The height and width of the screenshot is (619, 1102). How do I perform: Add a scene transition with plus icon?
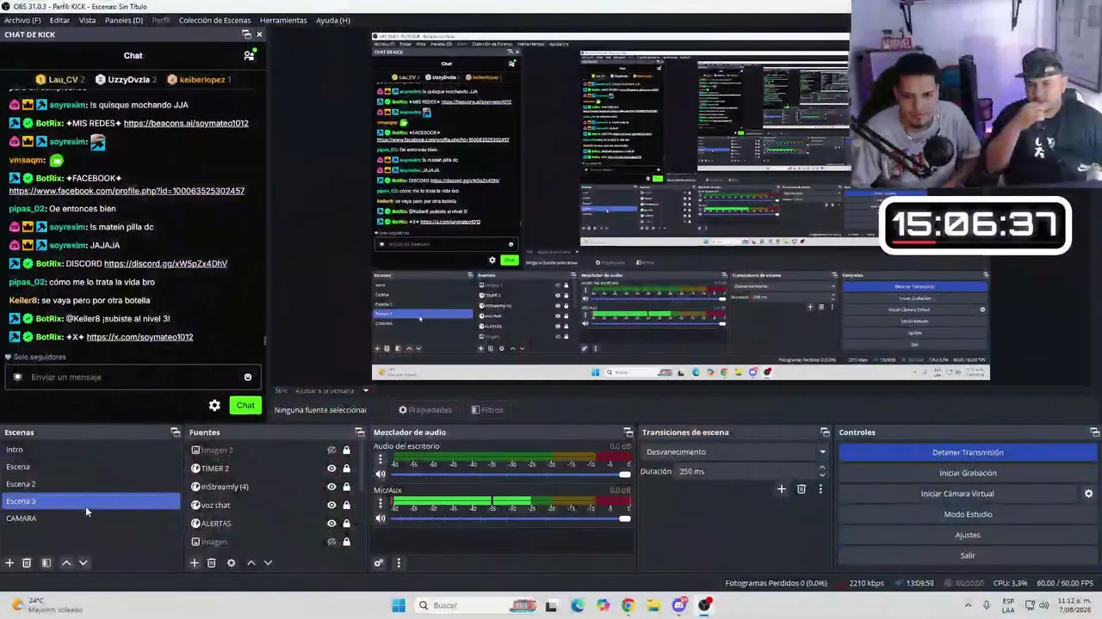coord(782,489)
